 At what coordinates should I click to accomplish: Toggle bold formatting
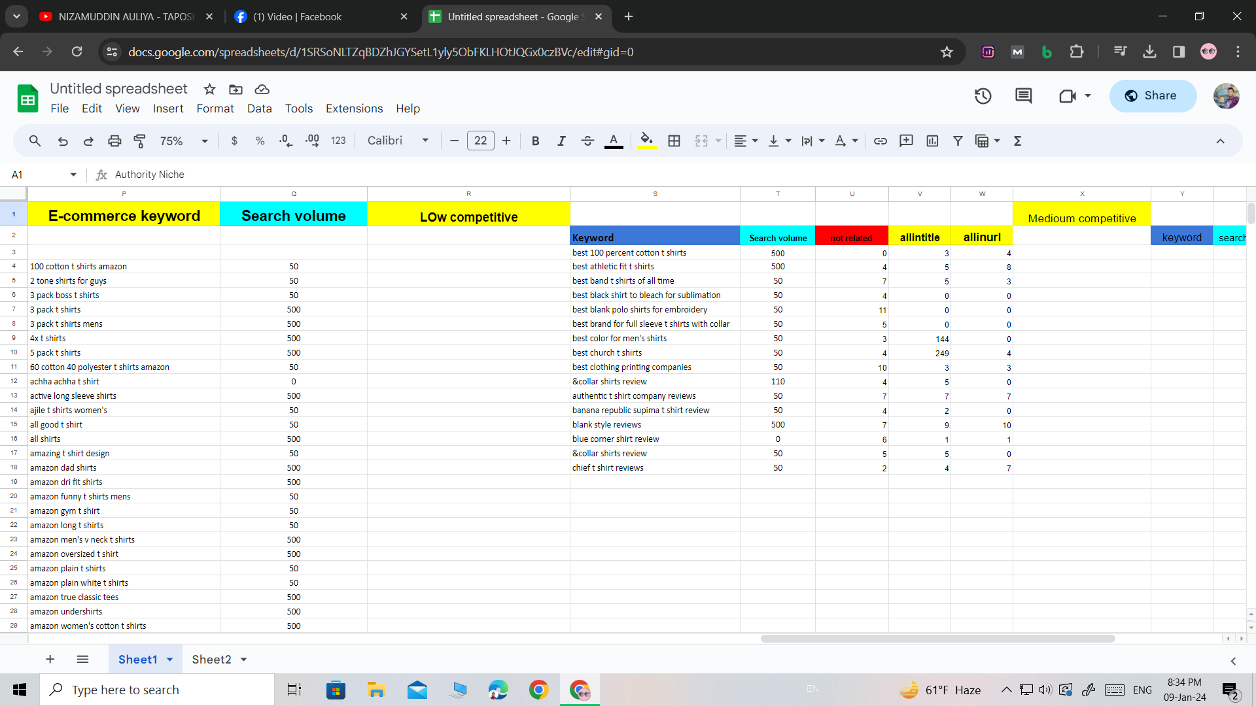point(535,141)
